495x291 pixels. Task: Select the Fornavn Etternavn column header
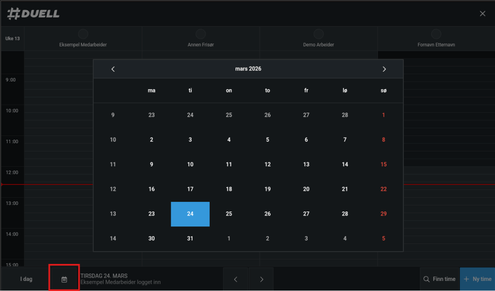click(x=436, y=44)
